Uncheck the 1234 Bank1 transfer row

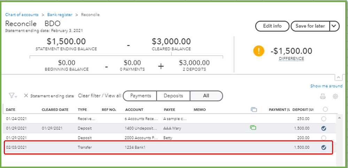point(324,147)
